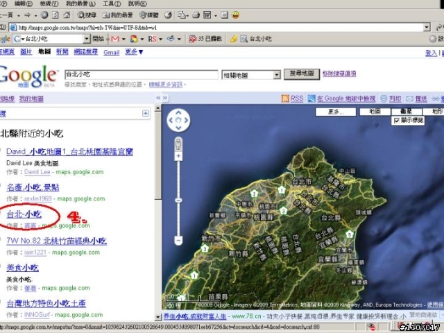This screenshot has width=444, height=333.
Task: Open the 說明(H) menu
Action: pyautogui.click(x=137, y=3)
